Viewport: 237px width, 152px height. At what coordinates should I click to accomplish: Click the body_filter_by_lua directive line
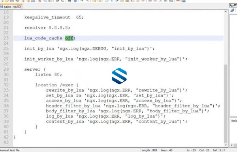[x=128, y=111]
